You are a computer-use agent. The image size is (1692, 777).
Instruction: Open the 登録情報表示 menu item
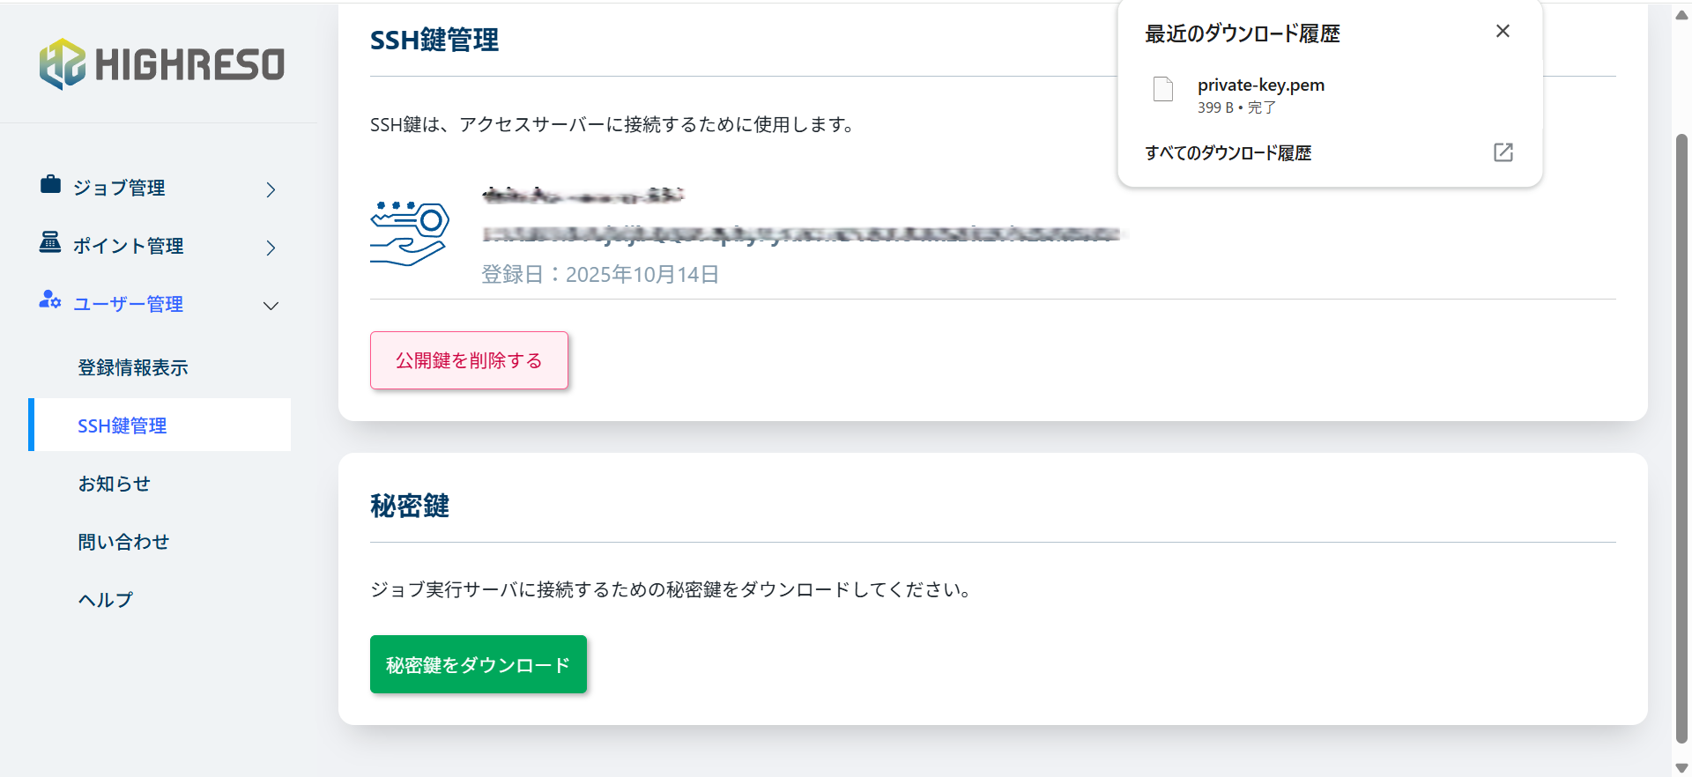point(133,367)
